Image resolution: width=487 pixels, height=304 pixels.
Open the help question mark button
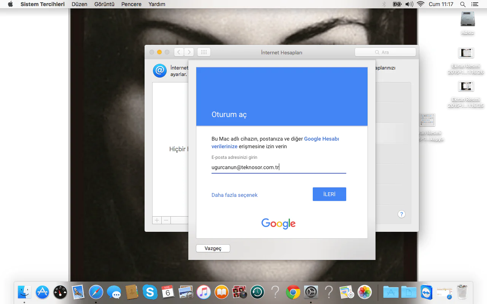tap(401, 214)
